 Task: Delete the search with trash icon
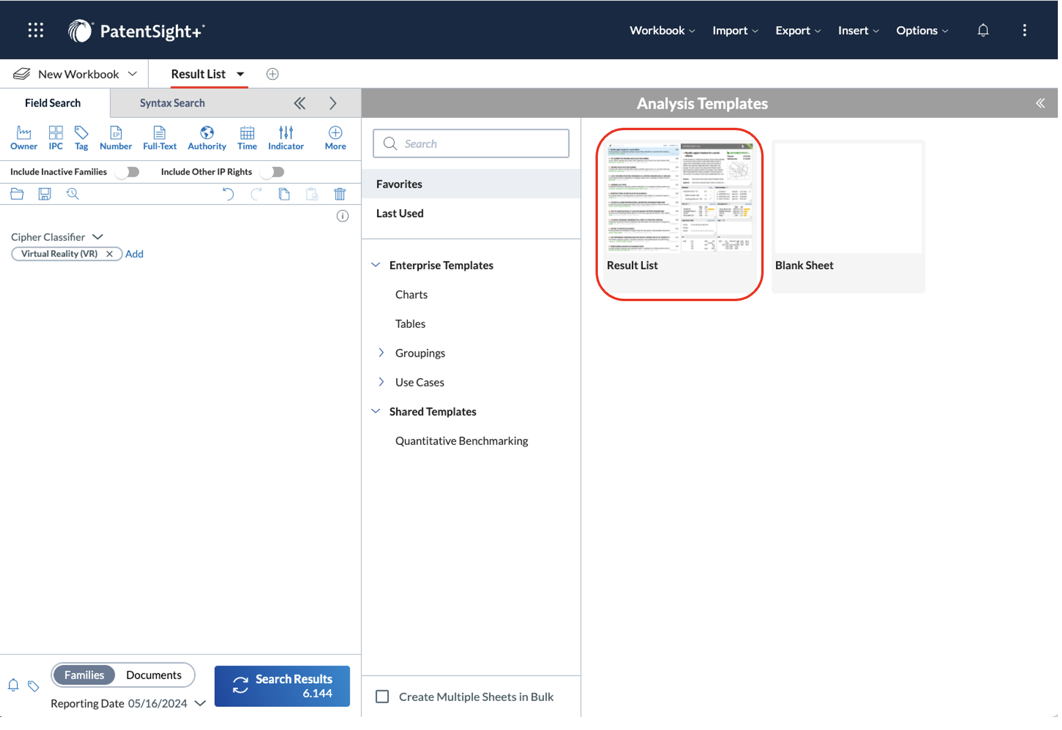point(340,193)
